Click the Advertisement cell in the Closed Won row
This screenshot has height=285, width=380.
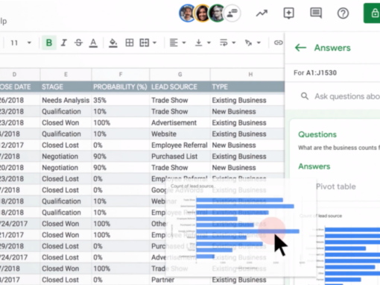(180, 122)
